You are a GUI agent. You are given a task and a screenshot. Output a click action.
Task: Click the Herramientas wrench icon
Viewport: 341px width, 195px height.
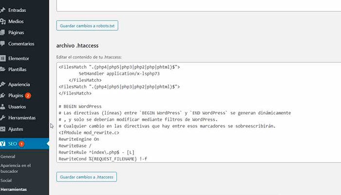(x=3, y=118)
